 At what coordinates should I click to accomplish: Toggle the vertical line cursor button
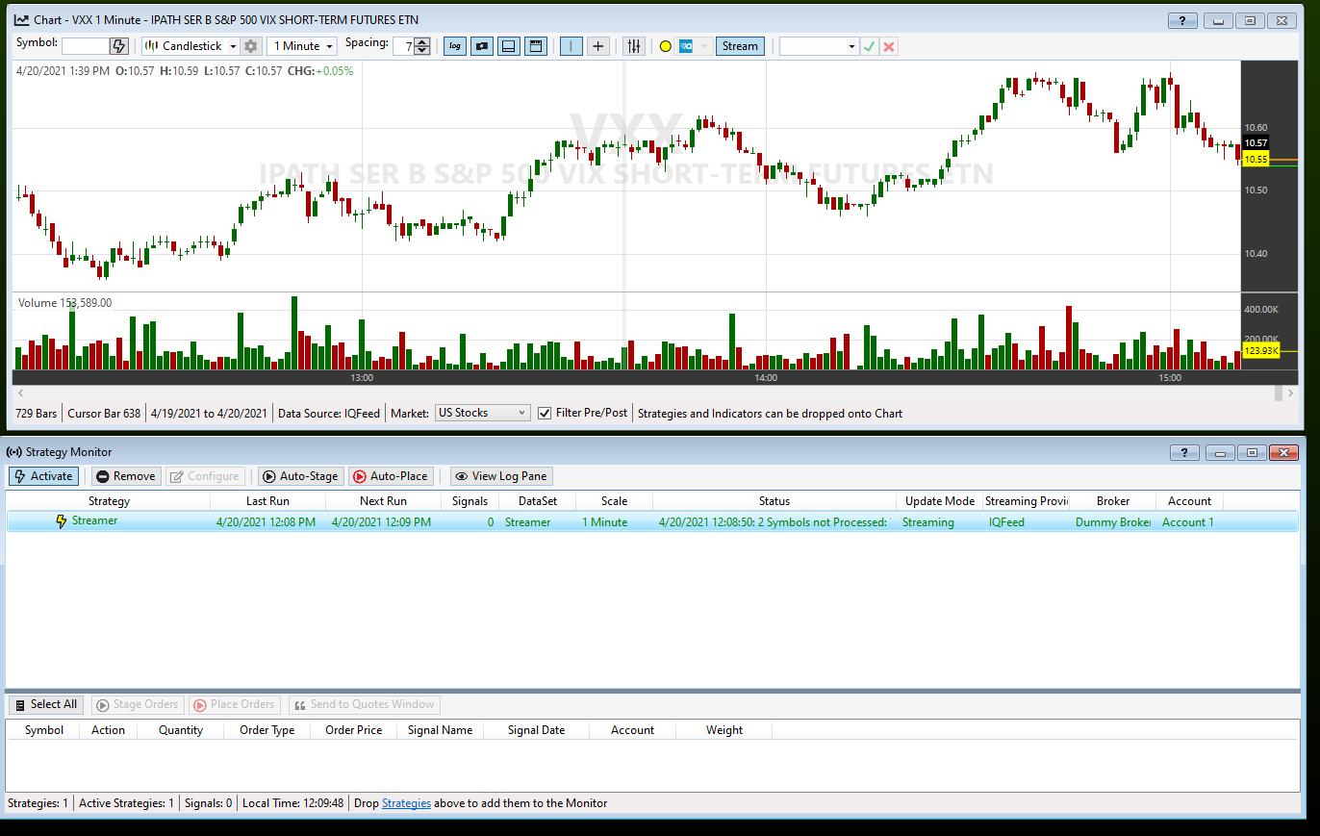click(x=571, y=46)
